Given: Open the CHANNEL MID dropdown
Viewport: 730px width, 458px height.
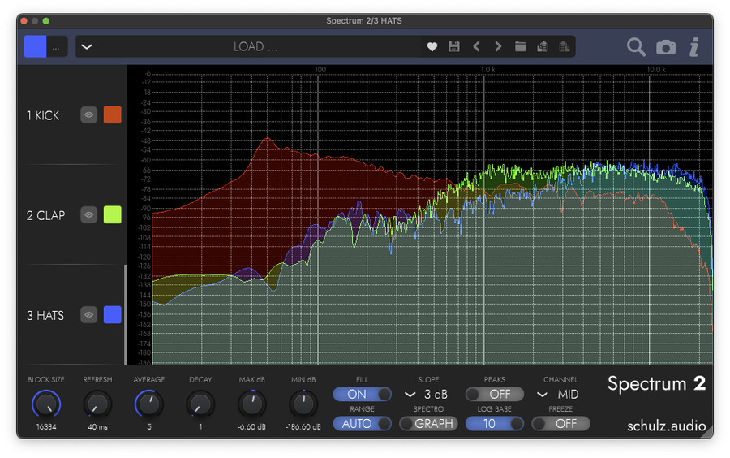Looking at the screenshot, I should (558, 395).
